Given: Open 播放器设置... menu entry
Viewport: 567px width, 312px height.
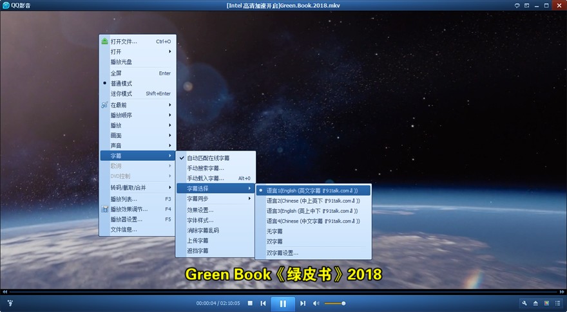Looking at the screenshot, I should point(138,219).
